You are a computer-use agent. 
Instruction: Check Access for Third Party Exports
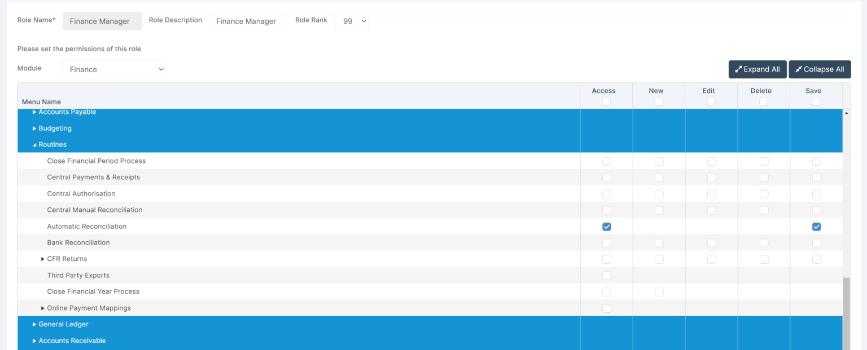click(606, 276)
